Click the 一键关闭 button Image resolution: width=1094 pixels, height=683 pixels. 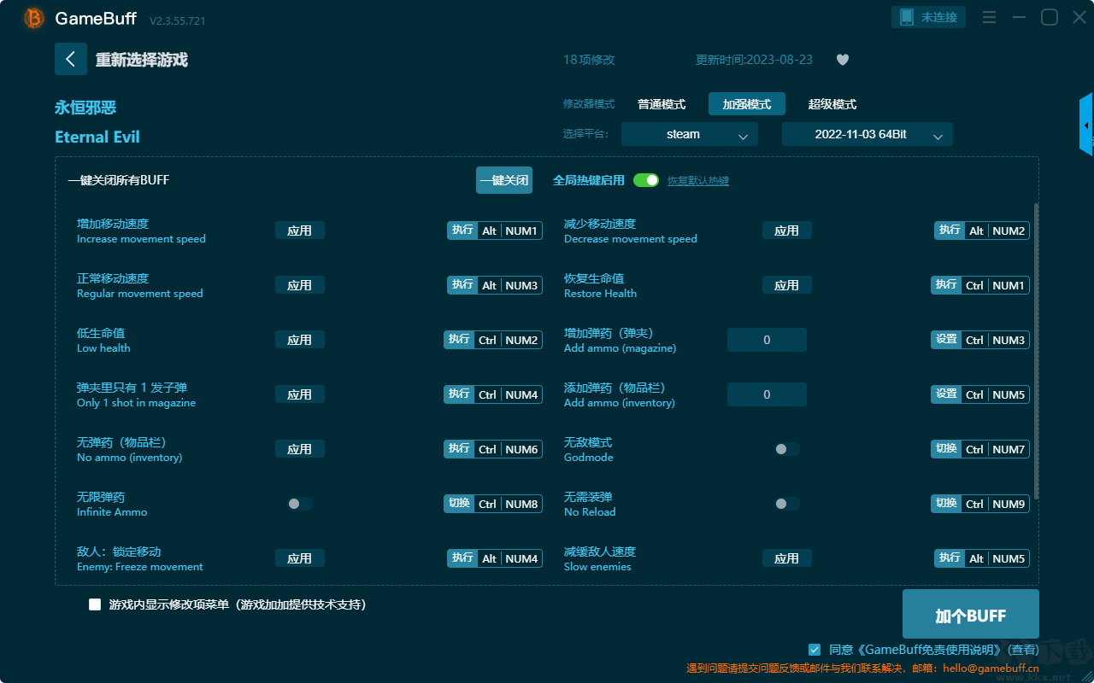[x=504, y=180]
